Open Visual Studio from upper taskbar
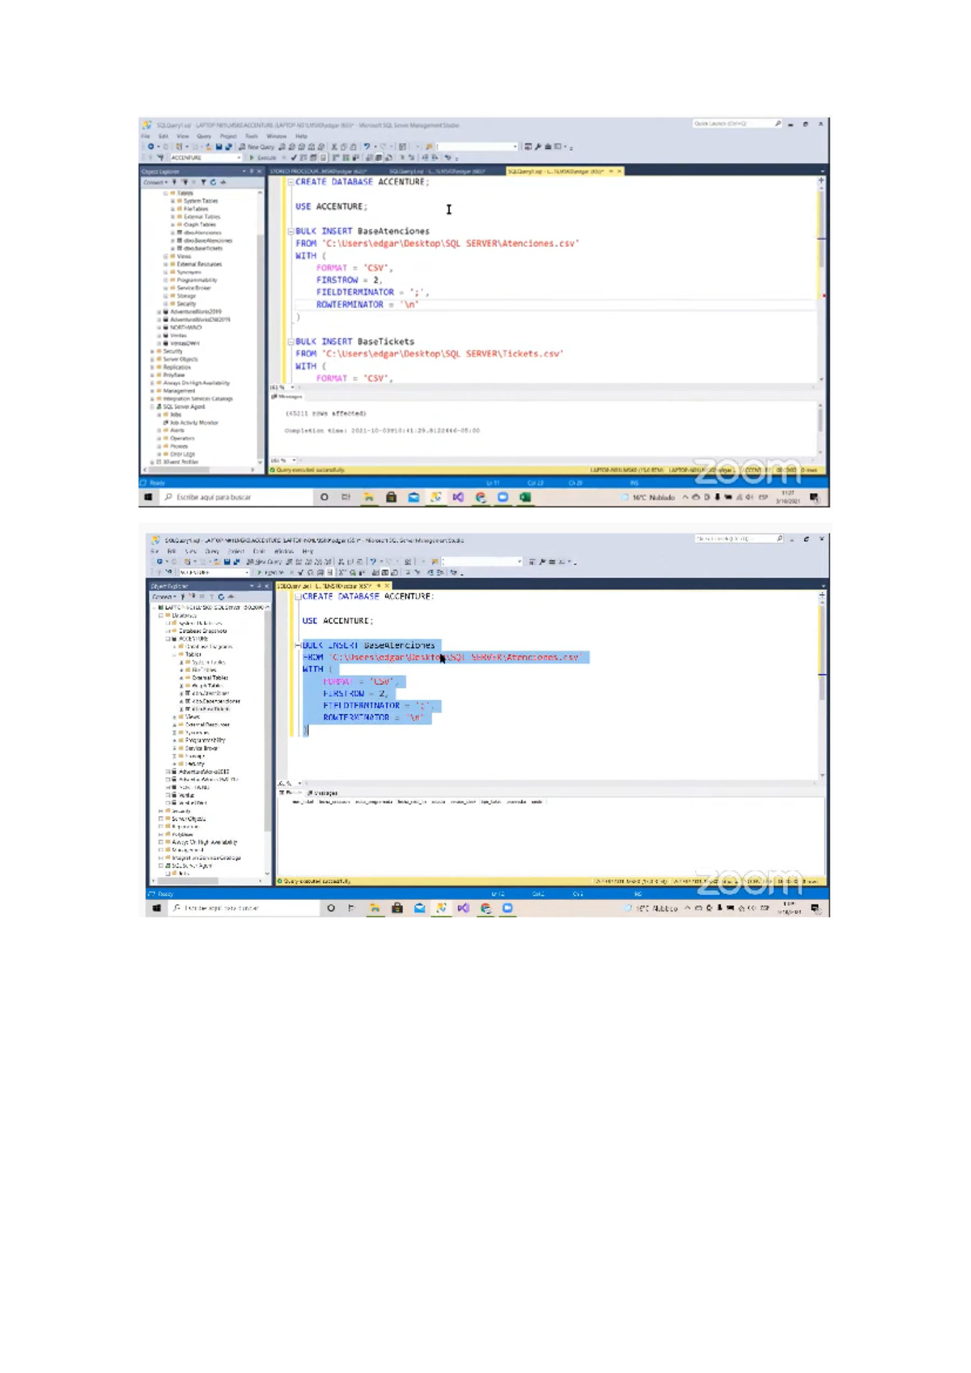This screenshot has height=1373, width=971. (x=458, y=497)
